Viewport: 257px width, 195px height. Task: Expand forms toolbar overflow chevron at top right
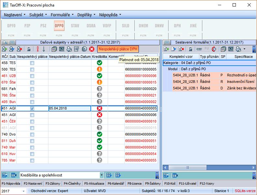pyautogui.click(x=254, y=49)
